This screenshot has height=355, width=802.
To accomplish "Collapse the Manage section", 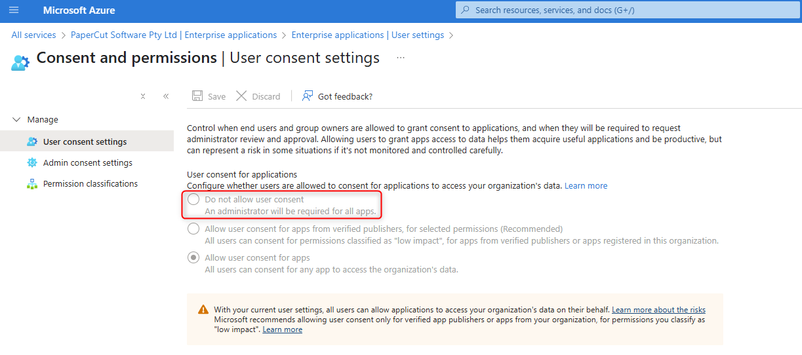I will 17,120.
